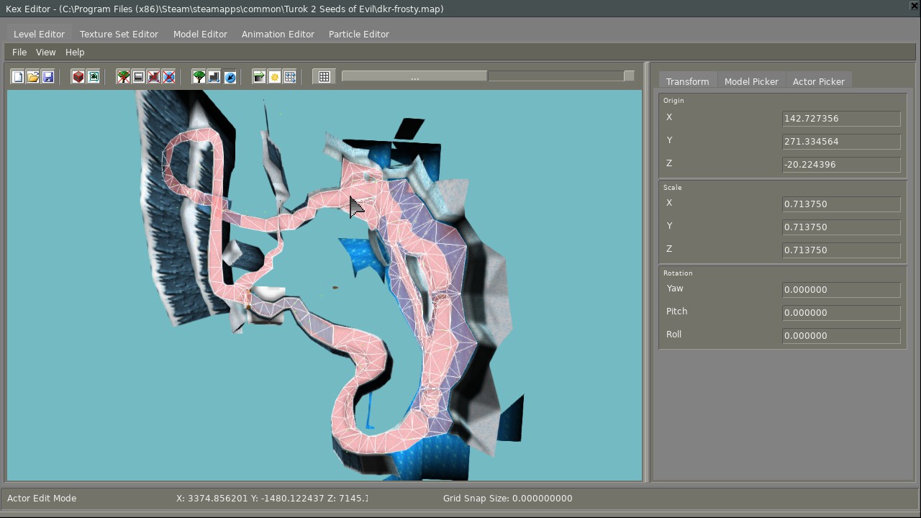Image resolution: width=921 pixels, height=518 pixels.
Task: Click the new file icon
Action: coord(17,77)
